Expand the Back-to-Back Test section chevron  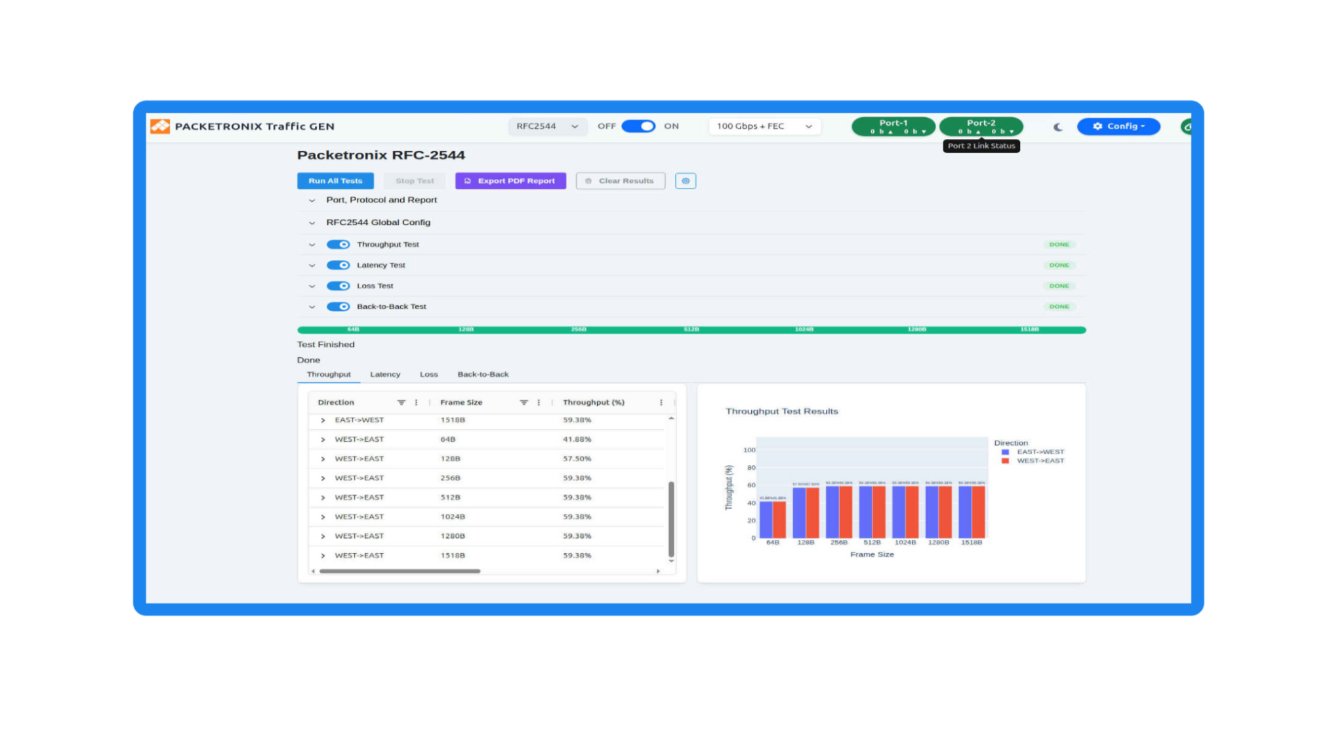tap(312, 307)
